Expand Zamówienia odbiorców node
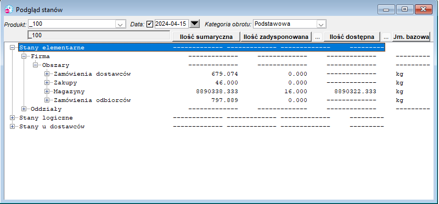439x204 pixels. 47,100
